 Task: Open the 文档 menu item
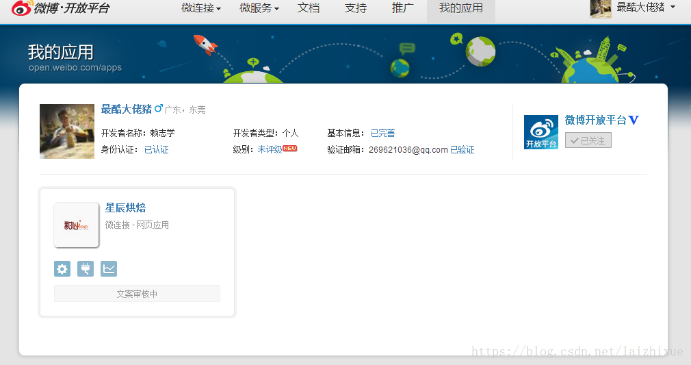coord(309,8)
